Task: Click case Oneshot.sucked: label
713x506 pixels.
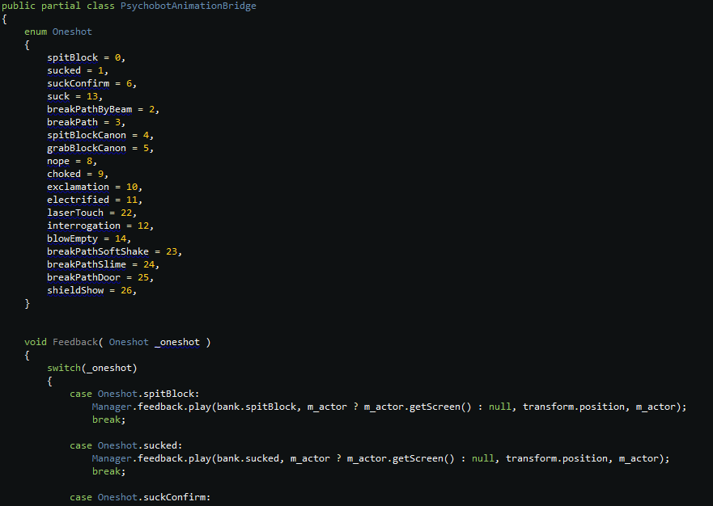Action: pos(126,445)
